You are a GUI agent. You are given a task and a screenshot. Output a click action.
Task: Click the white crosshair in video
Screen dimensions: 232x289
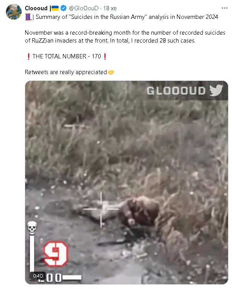pyautogui.click(x=101, y=209)
